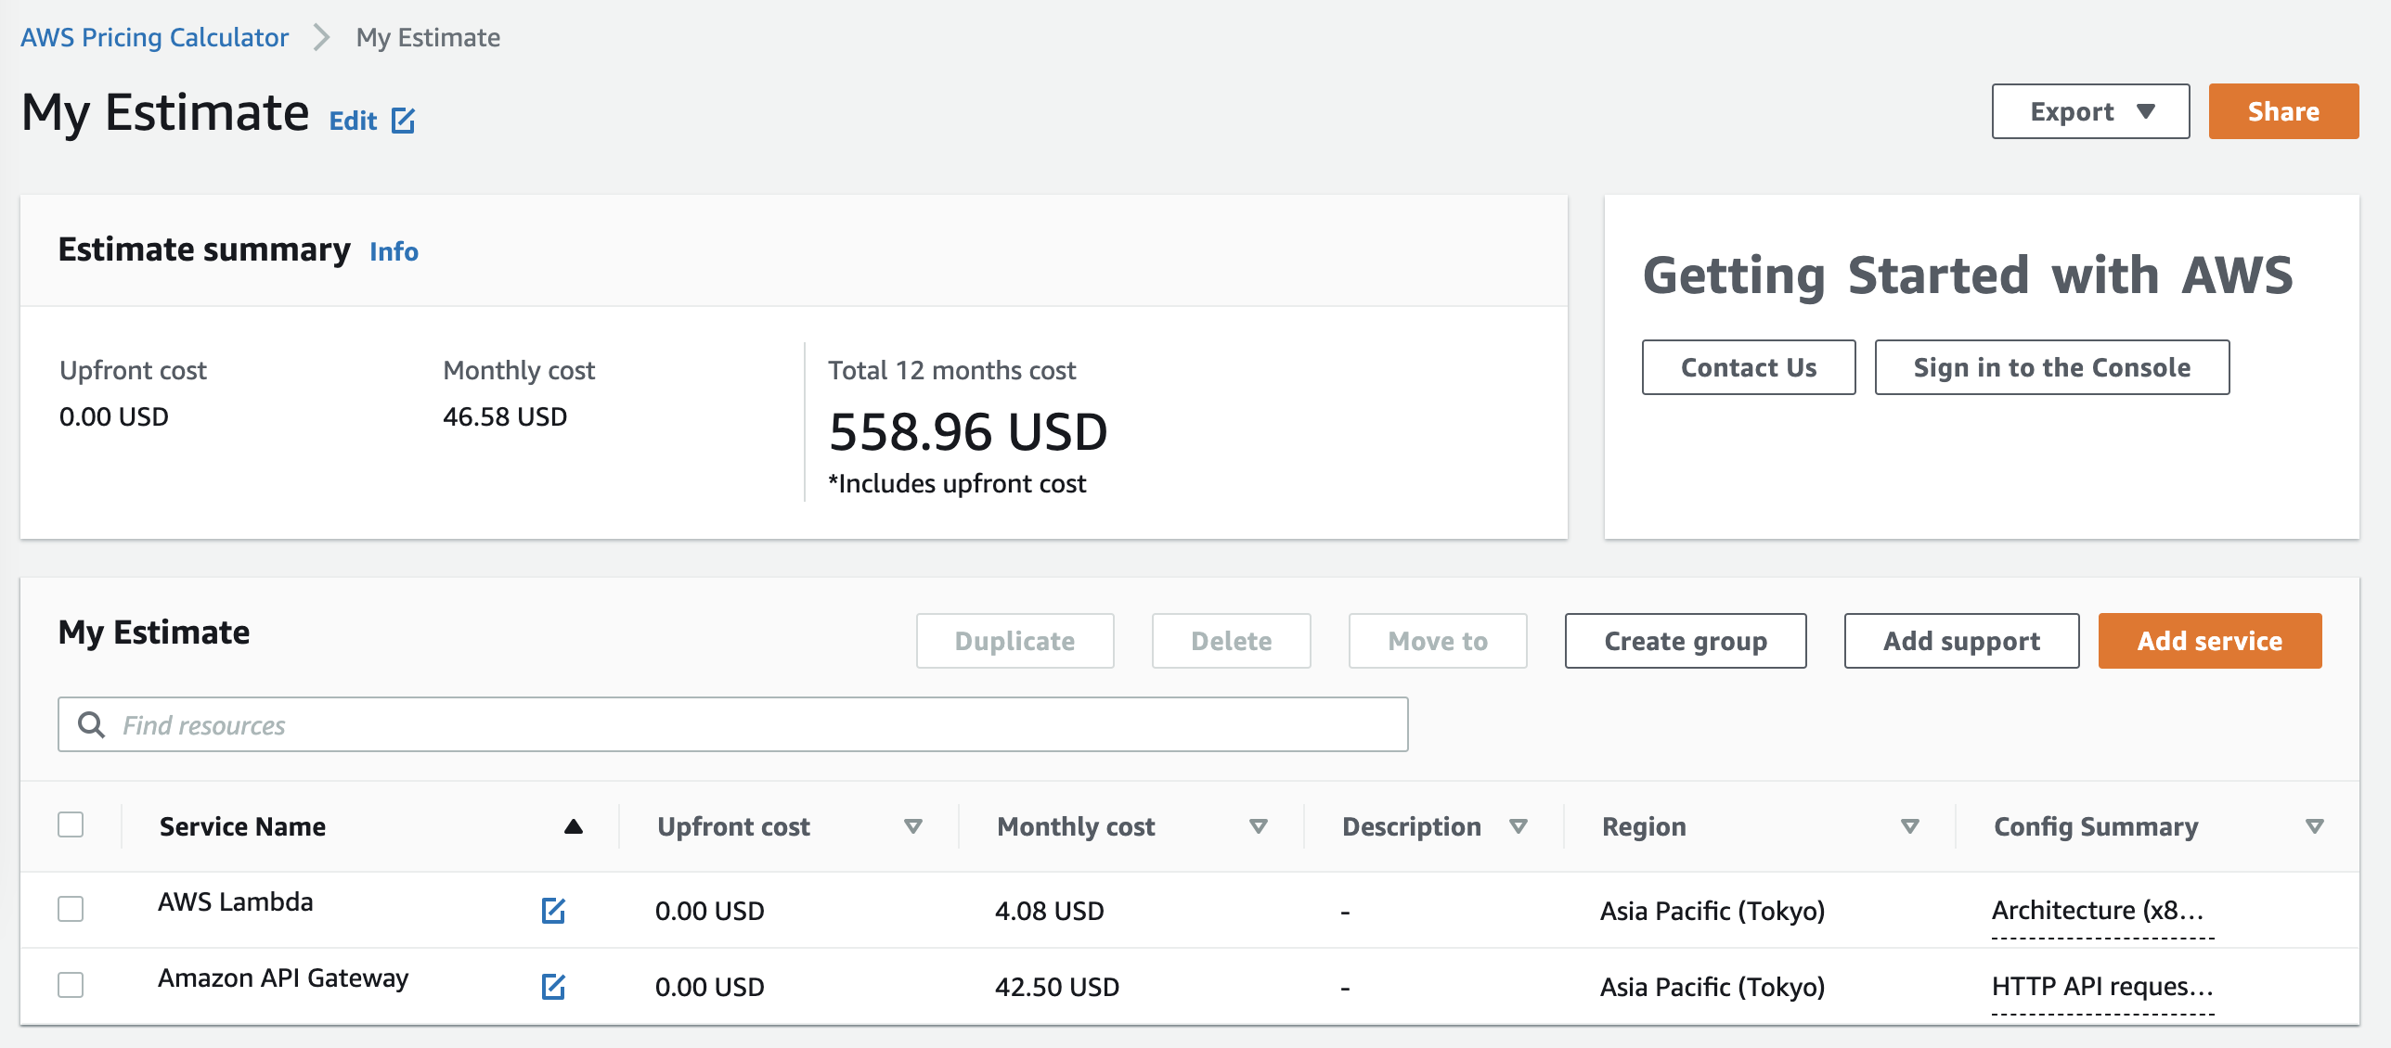
Task: Click the Move to button
Action: click(1438, 641)
